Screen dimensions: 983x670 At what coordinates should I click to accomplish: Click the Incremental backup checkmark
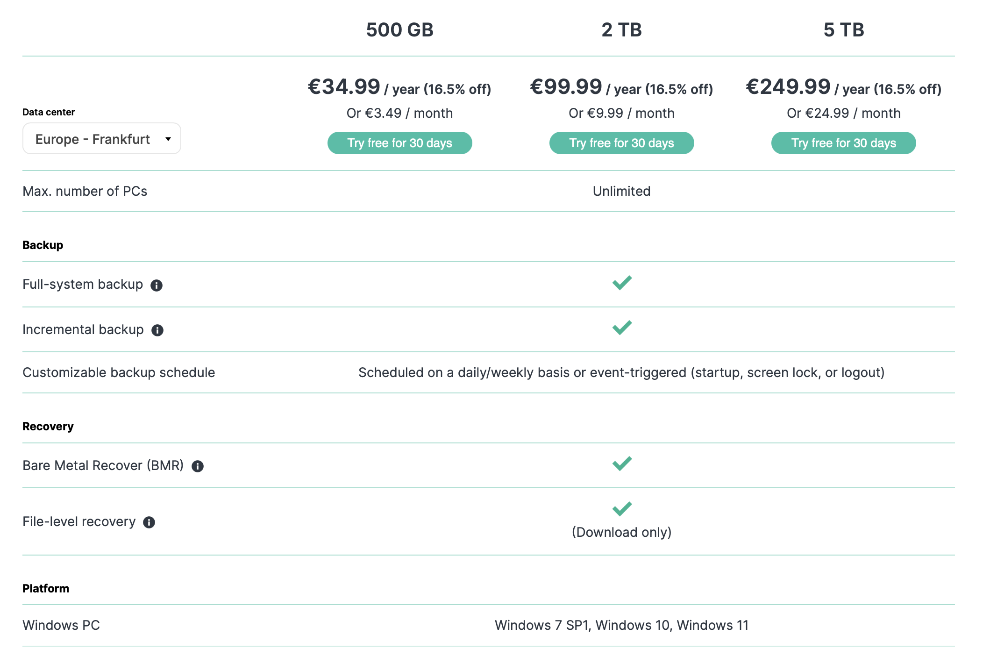click(x=622, y=328)
